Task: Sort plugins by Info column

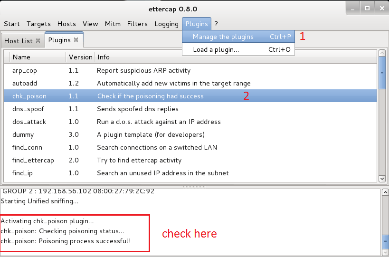Action: coord(236,57)
